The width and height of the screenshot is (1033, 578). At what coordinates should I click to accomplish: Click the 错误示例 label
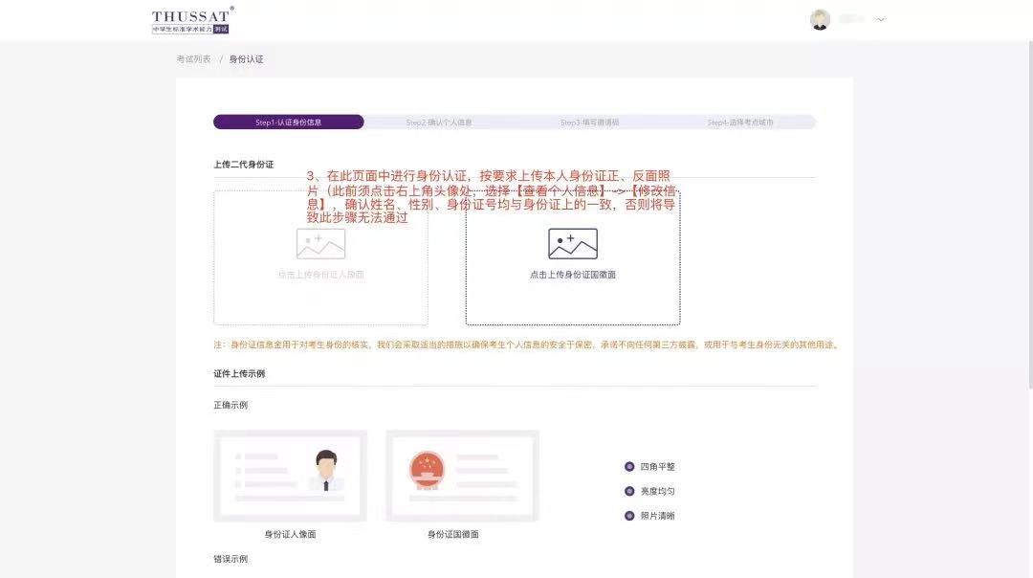pyautogui.click(x=231, y=559)
